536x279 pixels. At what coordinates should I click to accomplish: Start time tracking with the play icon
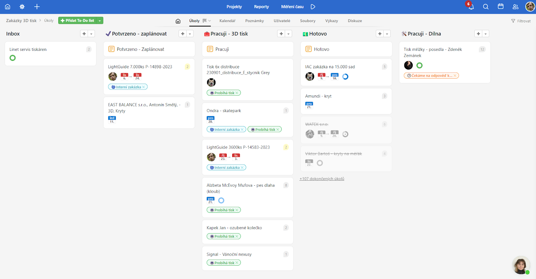pyautogui.click(x=313, y=7)
